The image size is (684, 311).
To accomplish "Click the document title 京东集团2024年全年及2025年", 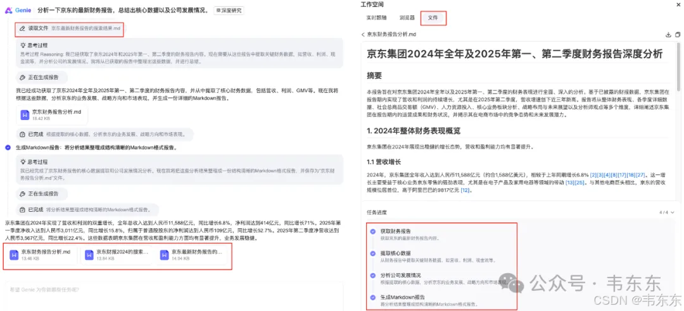I will pyautogui.click(x=515, y=54).
